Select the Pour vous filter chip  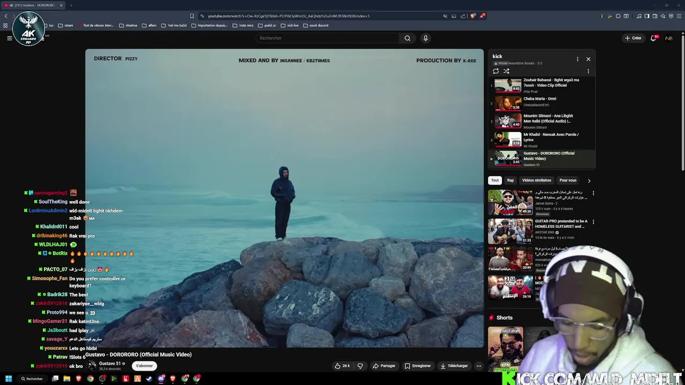(x=568, y=180)
